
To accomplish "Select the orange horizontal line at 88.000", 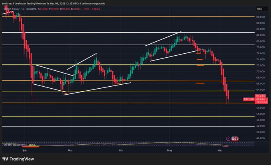I will (128, 17).
